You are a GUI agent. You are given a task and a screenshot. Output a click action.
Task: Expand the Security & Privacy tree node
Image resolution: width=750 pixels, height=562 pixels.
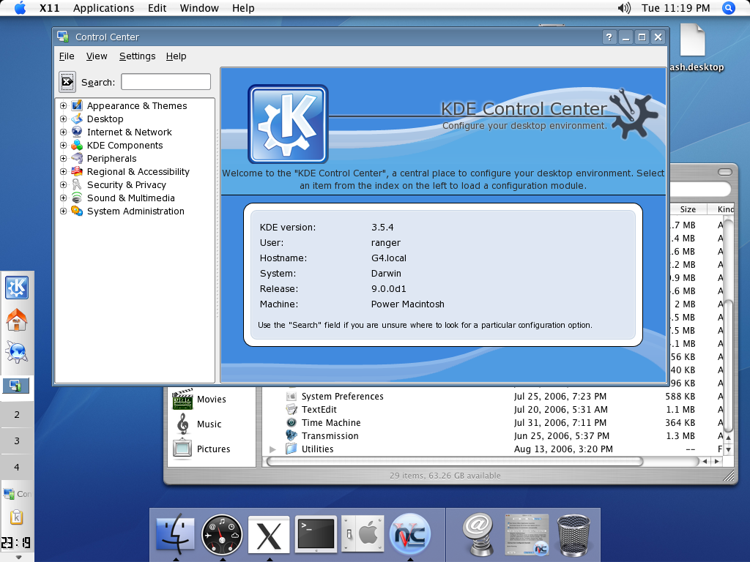[63, 184]
